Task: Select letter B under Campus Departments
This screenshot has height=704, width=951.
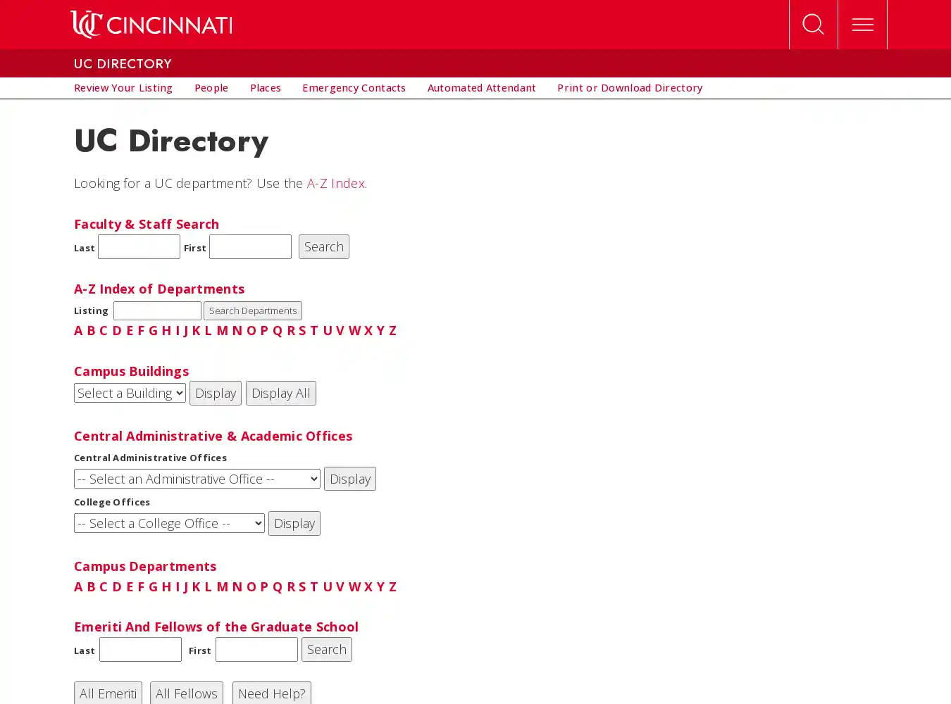Action: click(91, 586)
